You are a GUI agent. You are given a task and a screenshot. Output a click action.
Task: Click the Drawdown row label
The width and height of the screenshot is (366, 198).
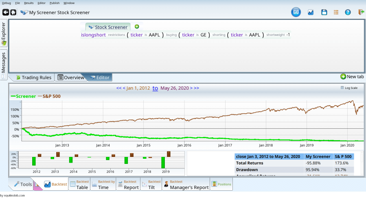pyautogui.click(x=247, y=170)
